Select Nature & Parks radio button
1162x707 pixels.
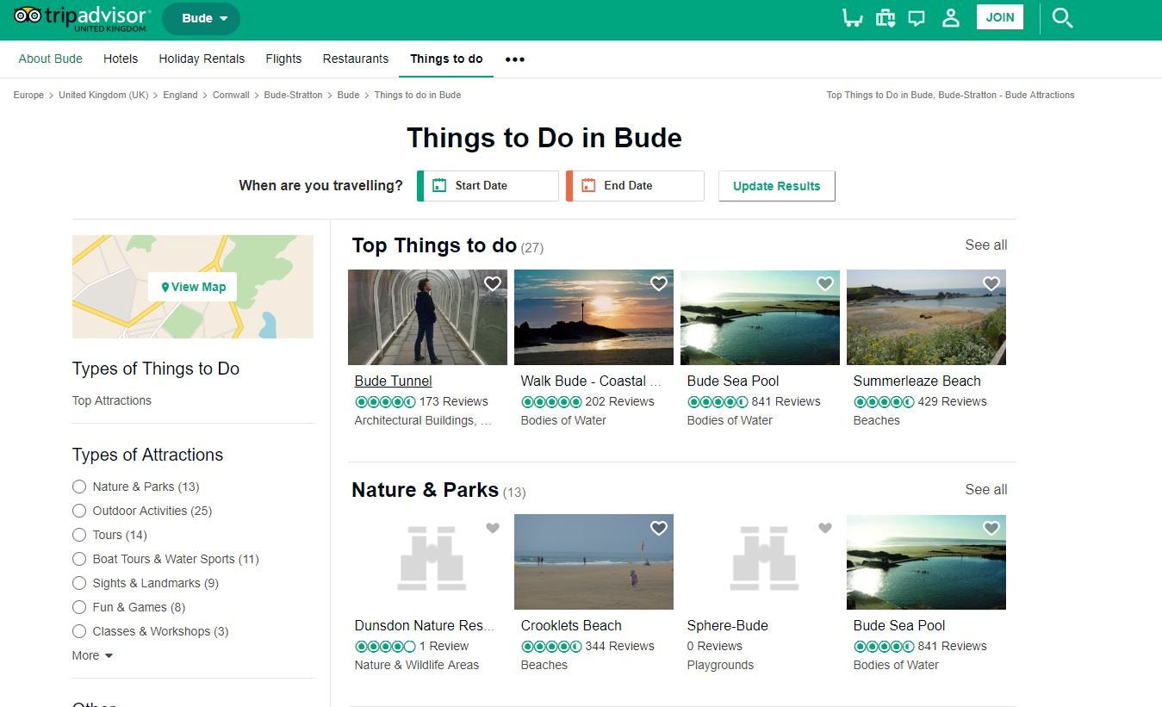[x=79, y=487]
